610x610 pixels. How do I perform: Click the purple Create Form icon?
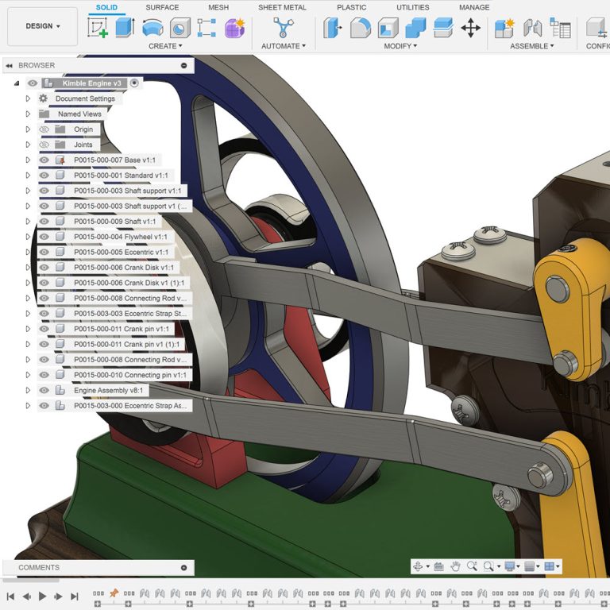pyautogui.click(x=234, y=28)
